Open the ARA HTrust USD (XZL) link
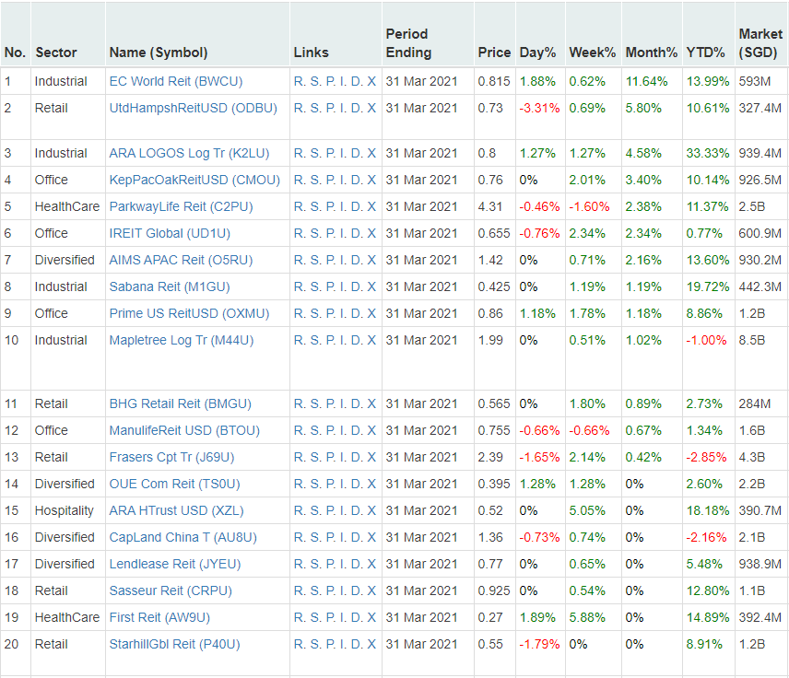Viewport: 789px width, 678px height. (176, 510)
